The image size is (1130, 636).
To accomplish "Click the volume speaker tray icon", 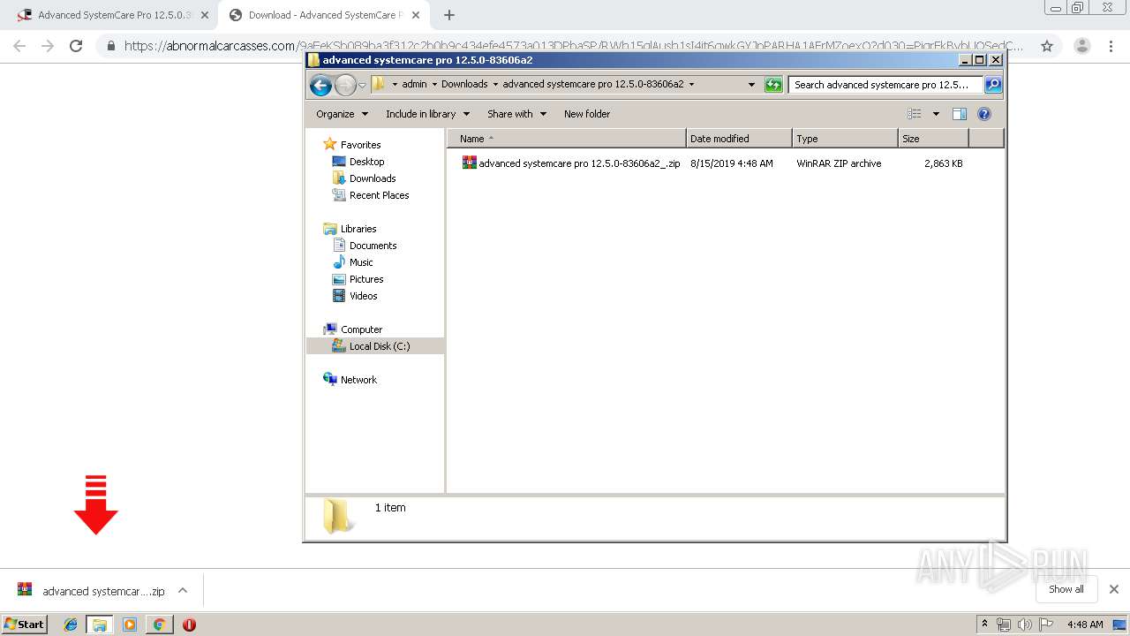I will (1024, 625).
